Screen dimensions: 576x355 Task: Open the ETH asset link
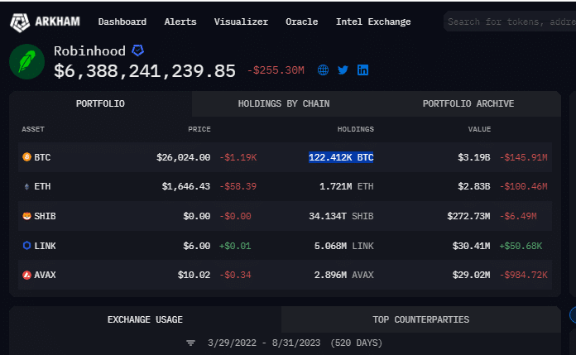[x=42, y=187]
